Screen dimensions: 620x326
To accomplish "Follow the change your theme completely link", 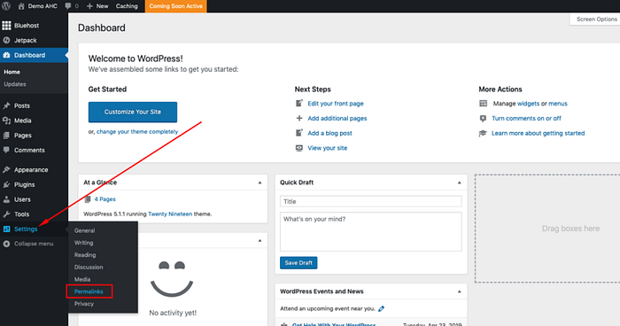I will click(x=137, y=132).
